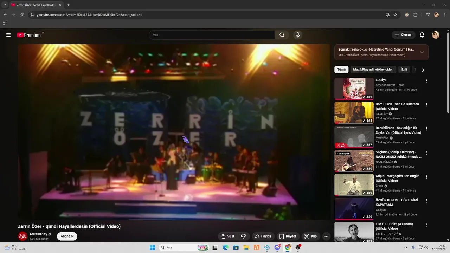The height and width of the screenshot is (253, 450).
Task: Like the video with 93 B thumbs-up
Action: (227, 236)
